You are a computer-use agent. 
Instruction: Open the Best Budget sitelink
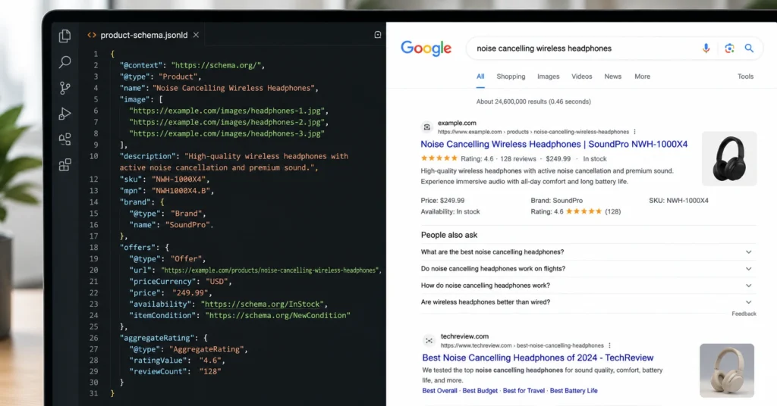(x=480, y=391)
